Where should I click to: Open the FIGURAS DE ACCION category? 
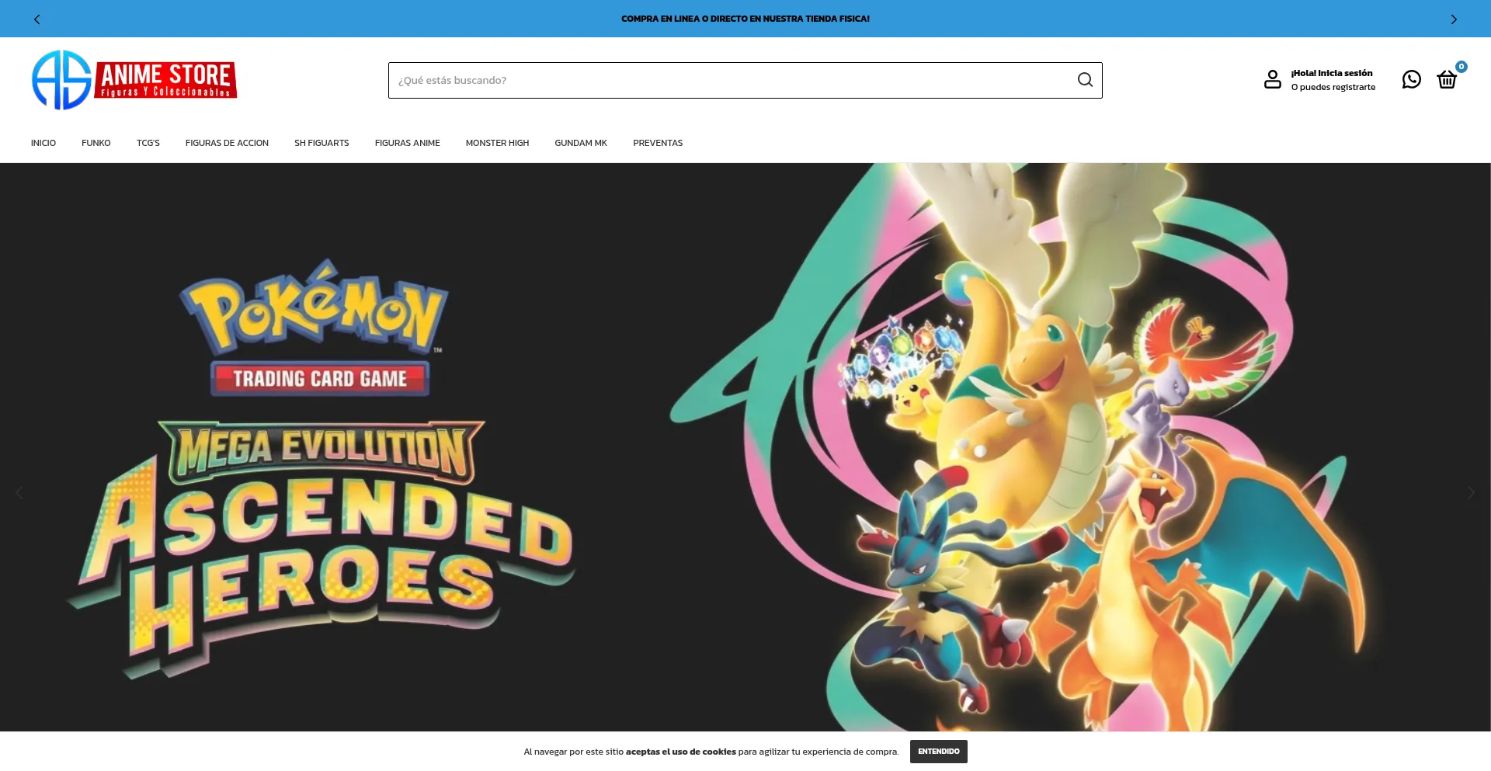(227, 143)
